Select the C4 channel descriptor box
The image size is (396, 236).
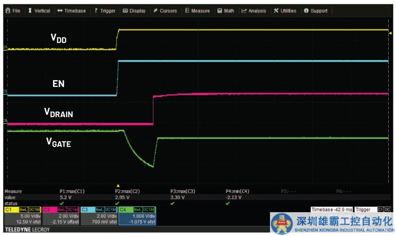coord(137,216)
